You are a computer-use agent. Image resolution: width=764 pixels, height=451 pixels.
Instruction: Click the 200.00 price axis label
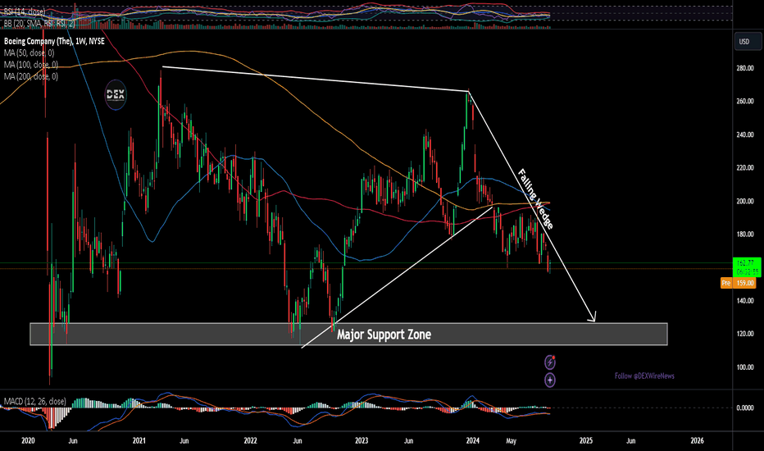point(745,201)
